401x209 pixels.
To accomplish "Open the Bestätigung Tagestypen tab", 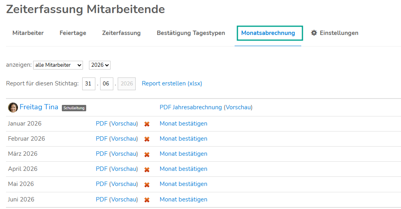I will 191,33.
